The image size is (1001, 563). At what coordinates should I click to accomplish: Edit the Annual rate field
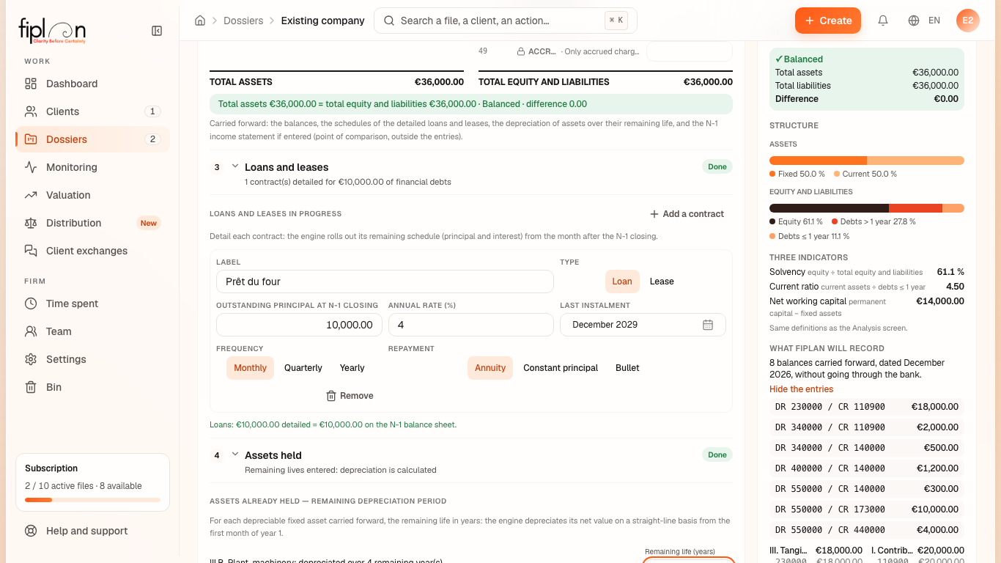[x=470, y=325]
